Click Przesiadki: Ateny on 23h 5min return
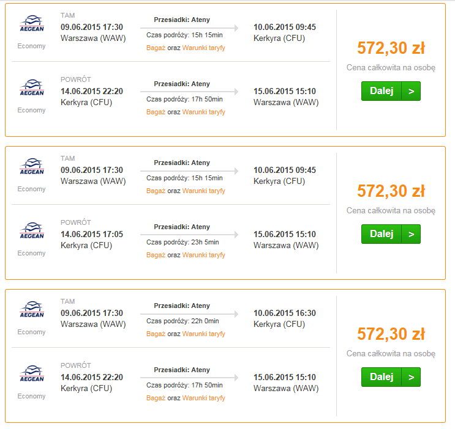The image size is (455, 429). pos(182,227)
